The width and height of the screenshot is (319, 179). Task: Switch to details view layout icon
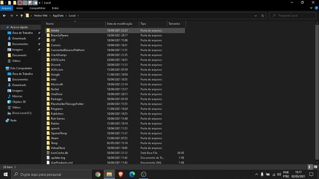[x=310, y=167]
